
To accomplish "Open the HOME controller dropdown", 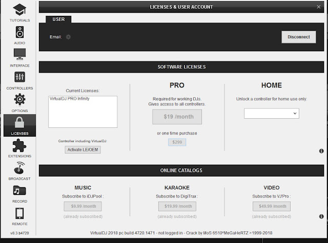I will [272, 114].
